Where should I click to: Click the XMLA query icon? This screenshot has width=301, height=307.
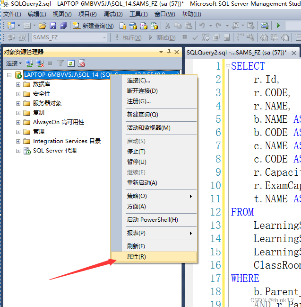[x=154, y=26]
